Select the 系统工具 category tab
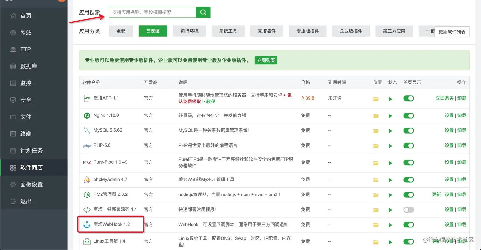Viewport: 481px width, 250px height. tap(228, 31)
